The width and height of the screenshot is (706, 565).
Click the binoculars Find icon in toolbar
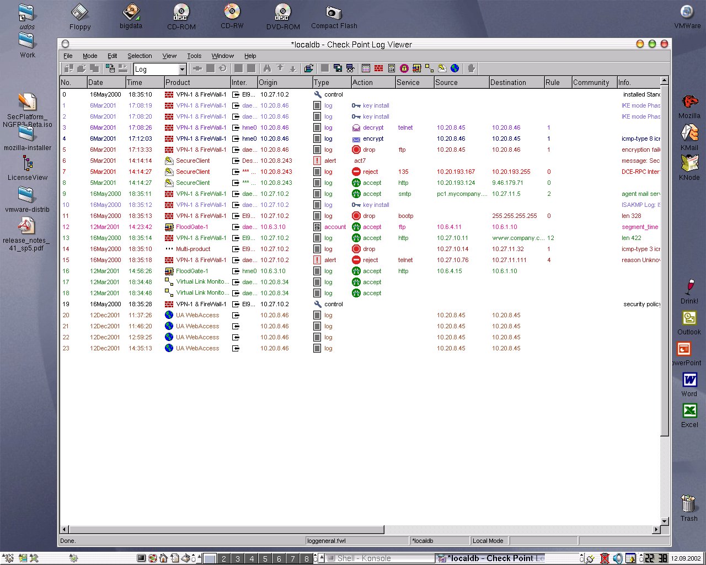(267, 68)
